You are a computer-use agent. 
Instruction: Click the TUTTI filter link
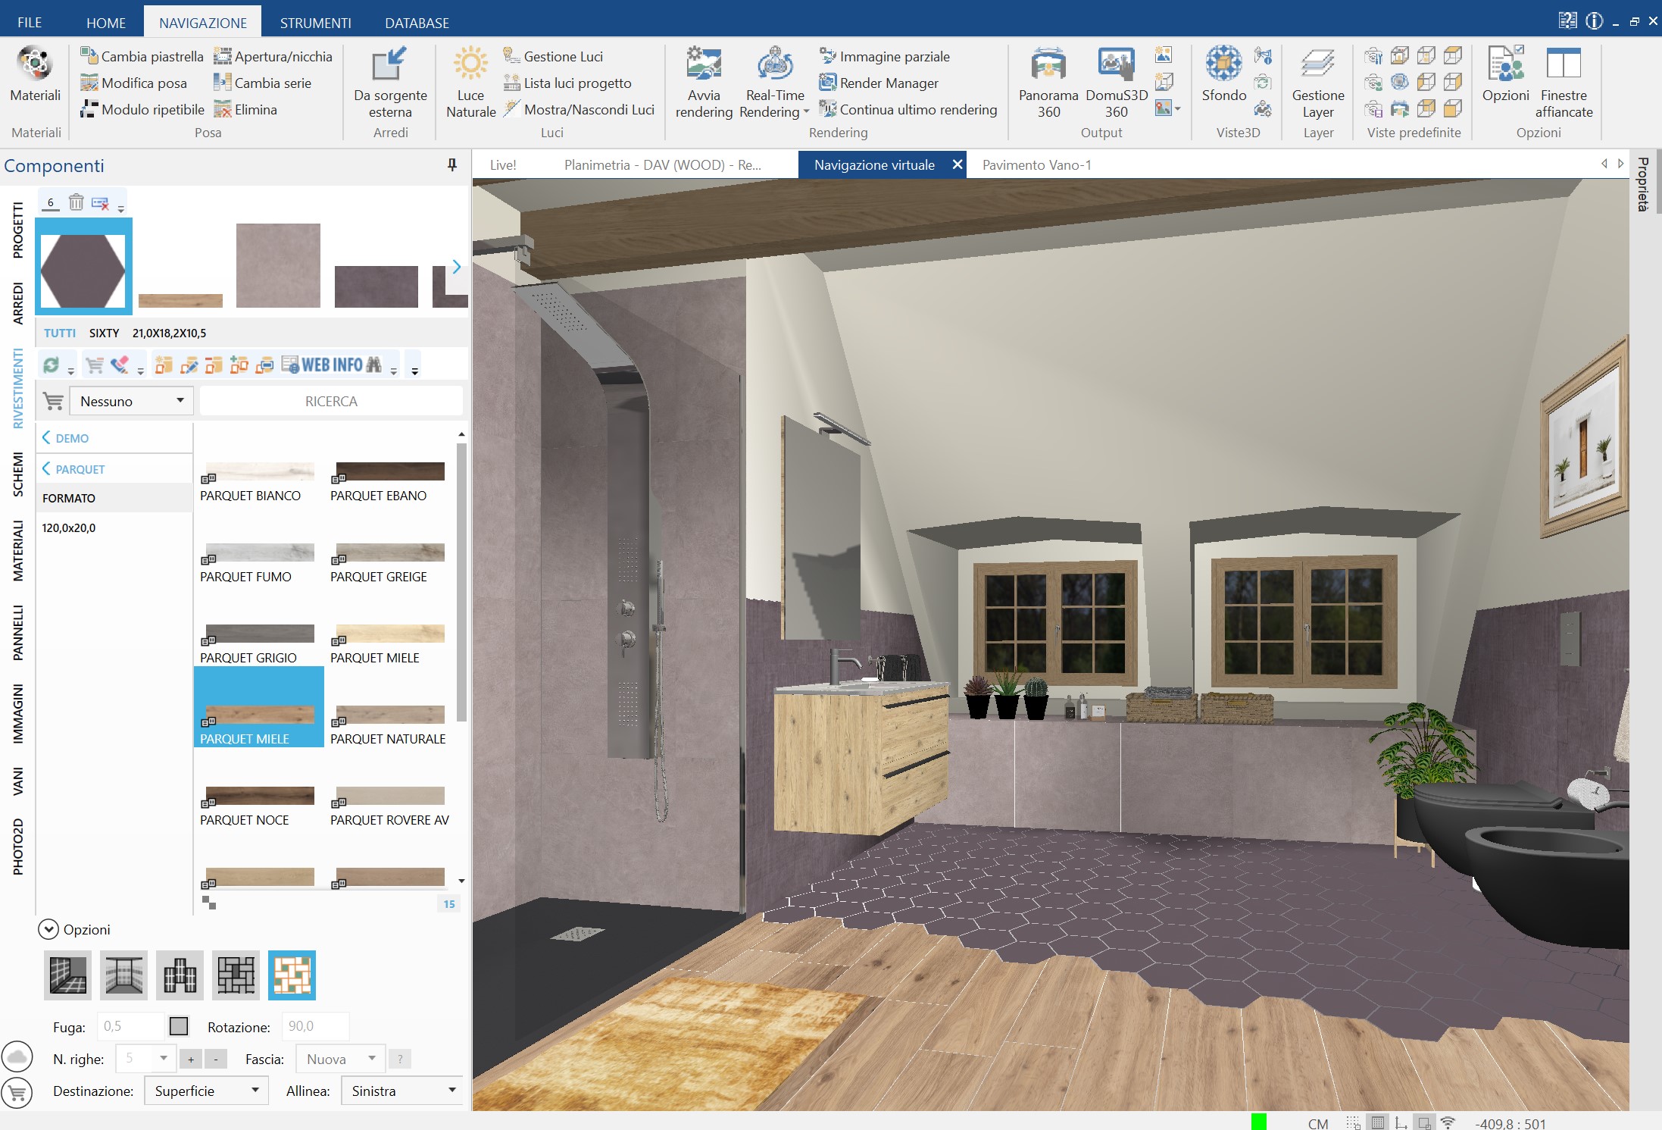point(60,333)
